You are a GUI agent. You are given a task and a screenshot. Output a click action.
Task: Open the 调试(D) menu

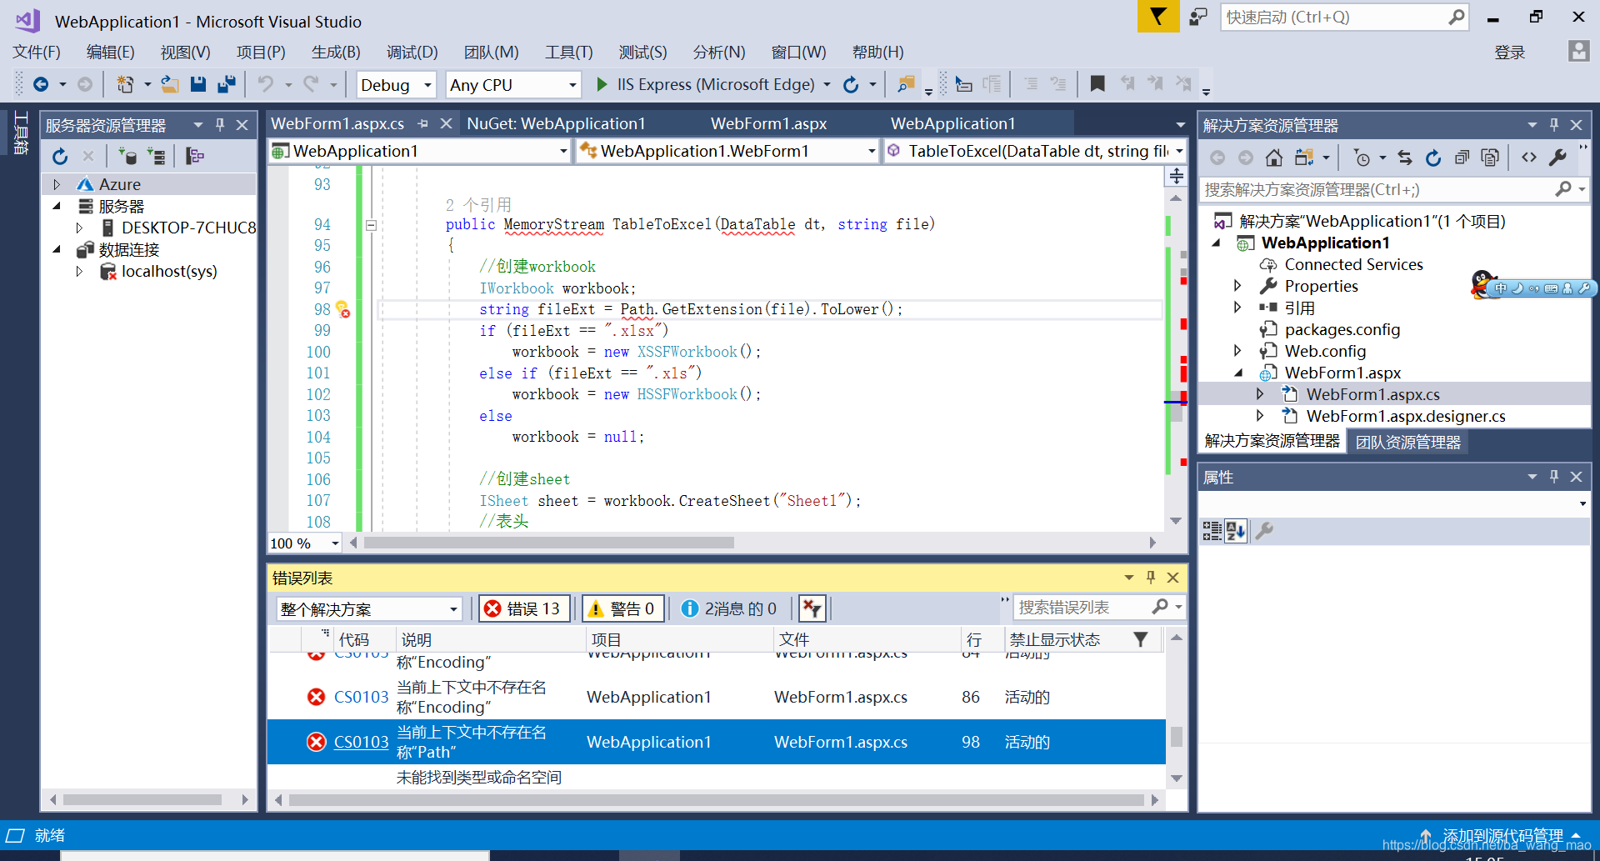tap(412, 52)
